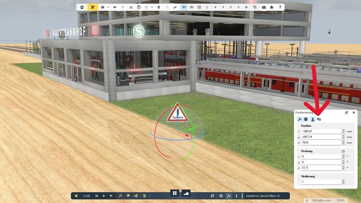Step simulation forward one frame
The width and height of the screenshot is (361, 203).
pyautogui.click(x=111, y=196)
